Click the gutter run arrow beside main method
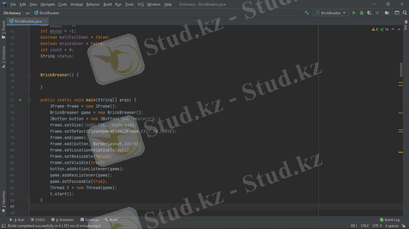The height and width of the screenshot is (229, 409). point(20,100)
